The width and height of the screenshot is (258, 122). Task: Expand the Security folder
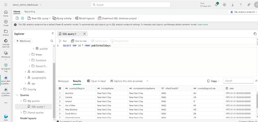pos(21,89)
